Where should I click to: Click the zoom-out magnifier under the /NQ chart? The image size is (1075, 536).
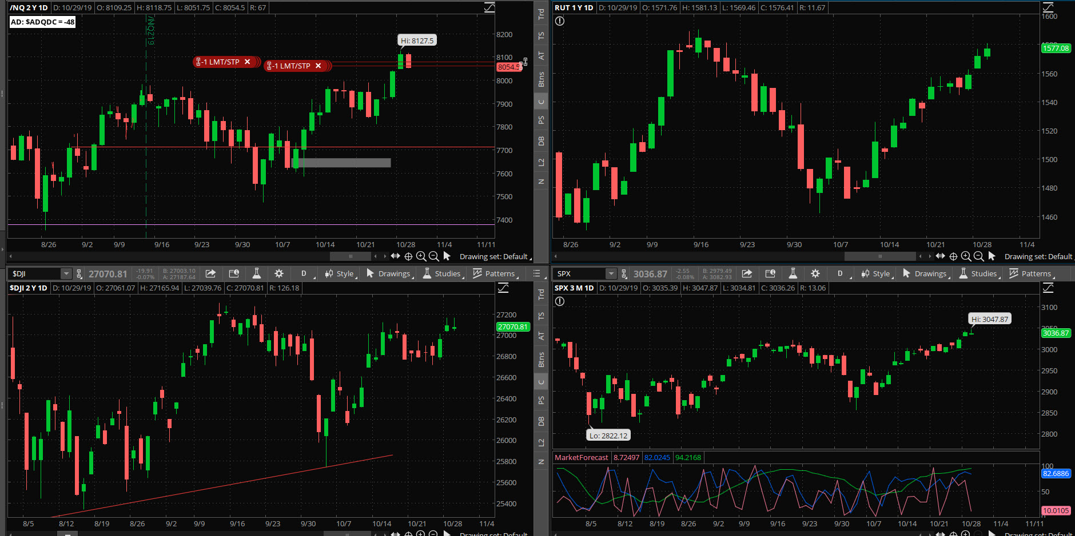pyautogui.click(x=433, y=256)
